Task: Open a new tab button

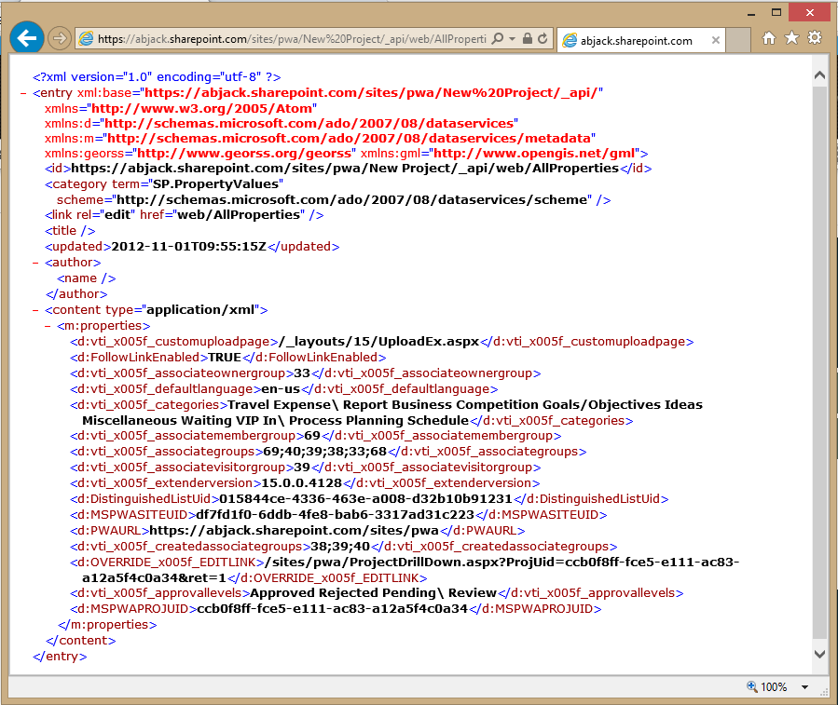Action: (738, 40)
